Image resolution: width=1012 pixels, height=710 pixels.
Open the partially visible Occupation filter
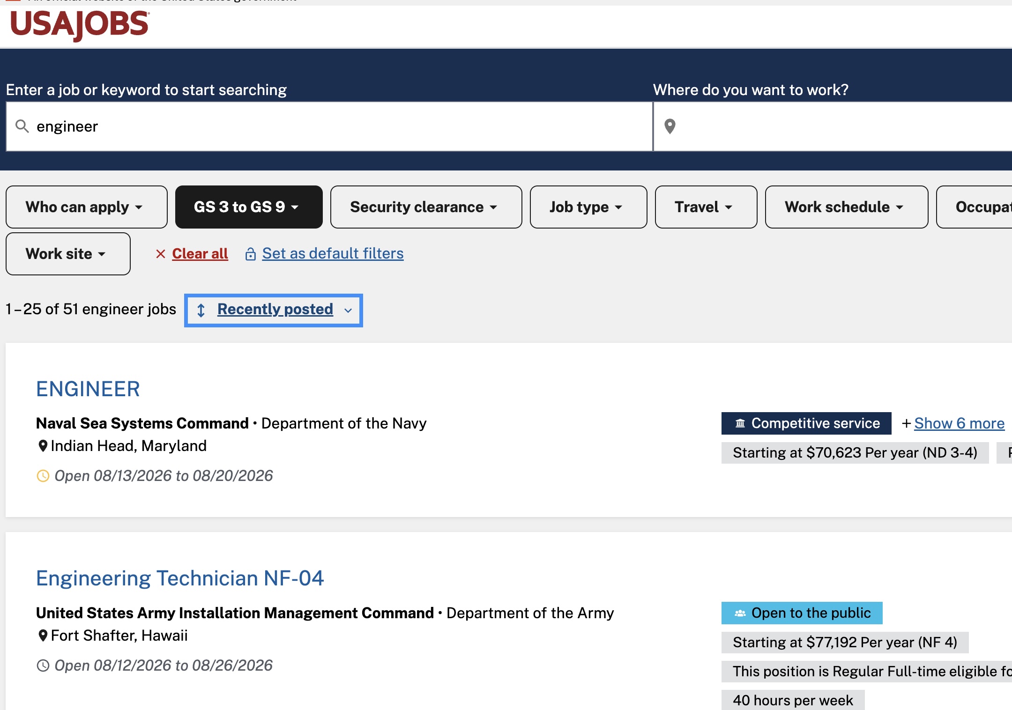975,207
